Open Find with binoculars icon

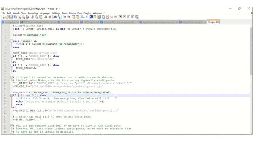(x=55, y=17)
